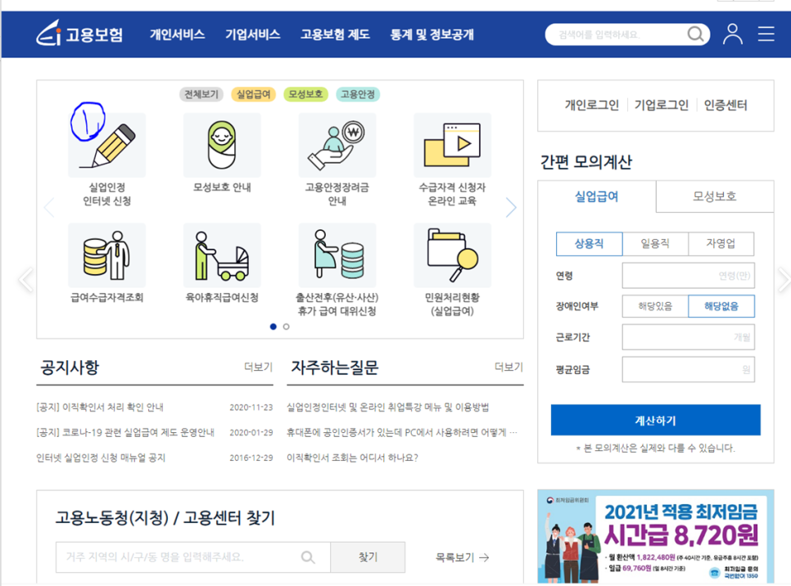Click 더보기 next to 자주하는질문
This screenshot has width=791, height=586.
508,367
